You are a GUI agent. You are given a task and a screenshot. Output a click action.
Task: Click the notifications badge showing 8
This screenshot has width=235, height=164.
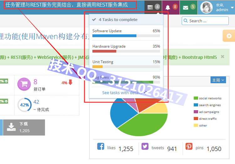pos(175,7)
